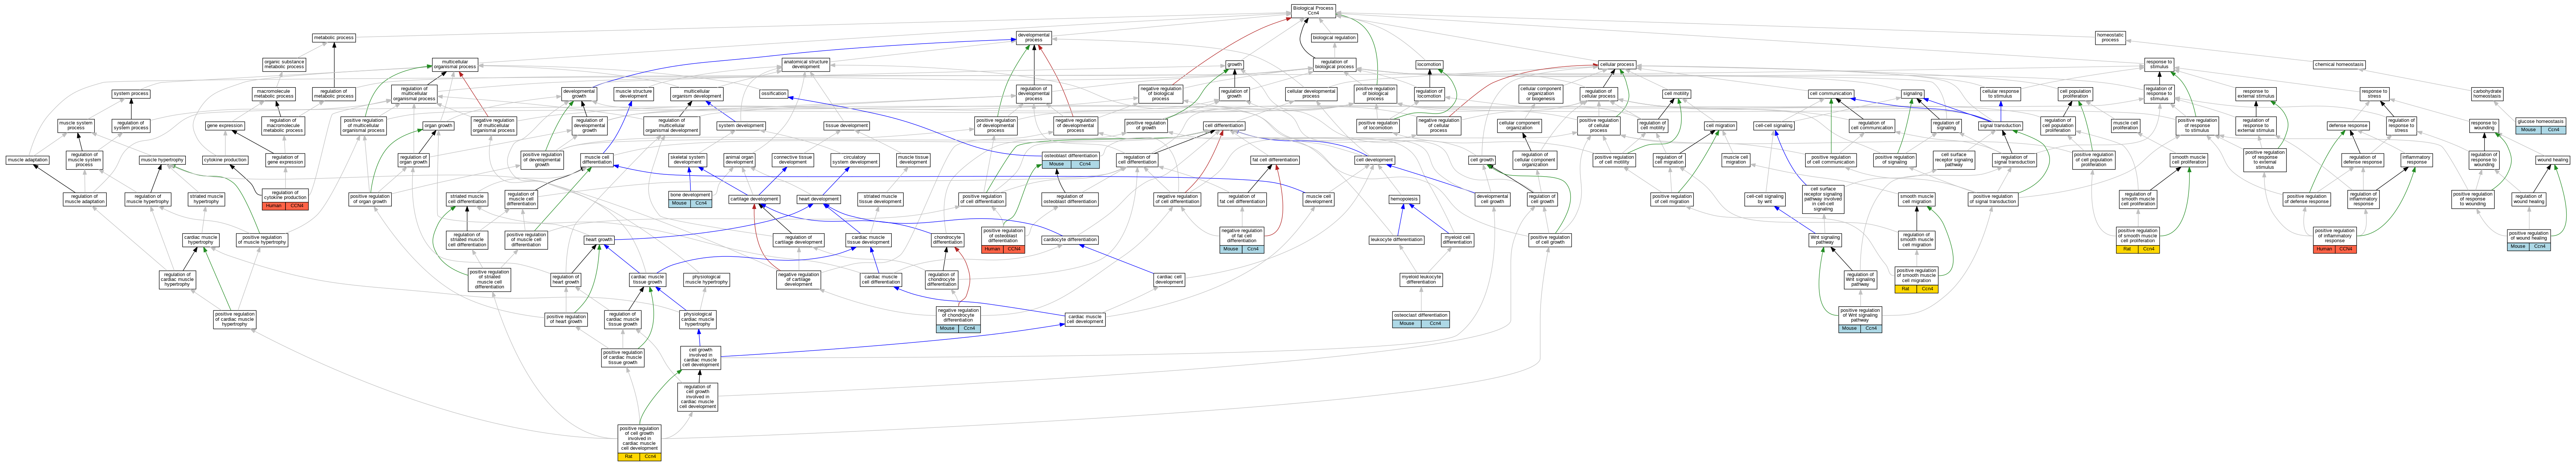Click the 'multicellular organismal process' node
Image resolution: width=2576 pixels, height=465 pixels.
click(454, 65)
